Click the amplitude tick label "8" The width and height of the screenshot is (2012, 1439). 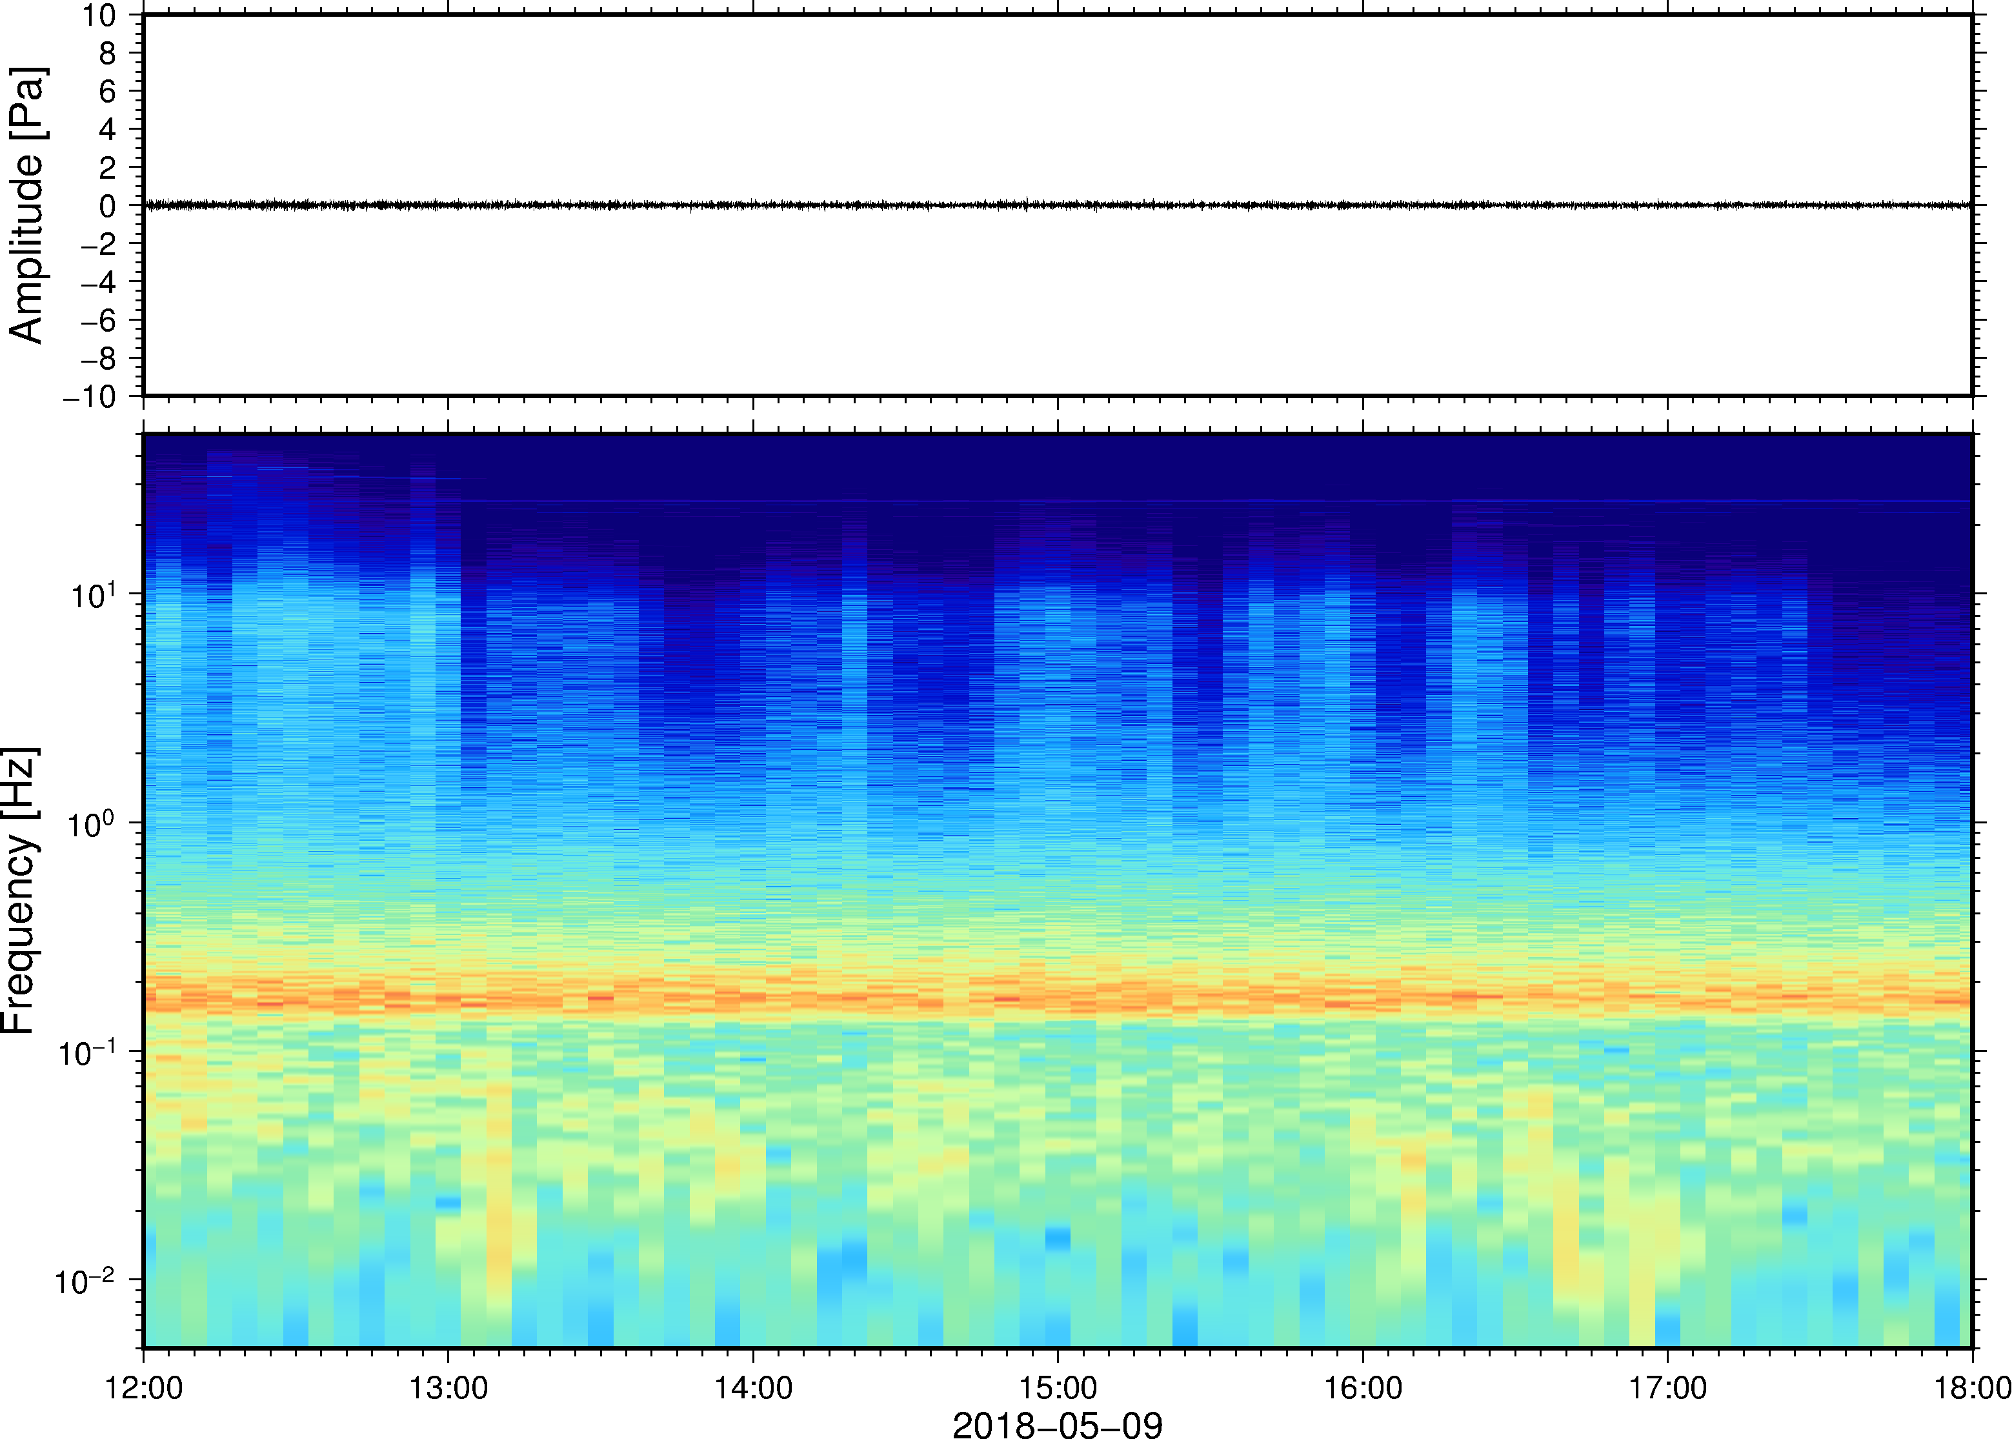click(x=108, y=53)
